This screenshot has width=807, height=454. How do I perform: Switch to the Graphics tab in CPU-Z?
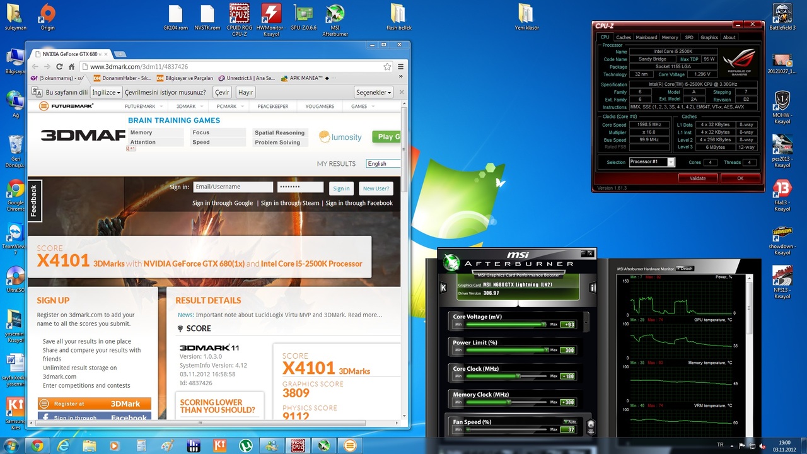tap(709, 37)
